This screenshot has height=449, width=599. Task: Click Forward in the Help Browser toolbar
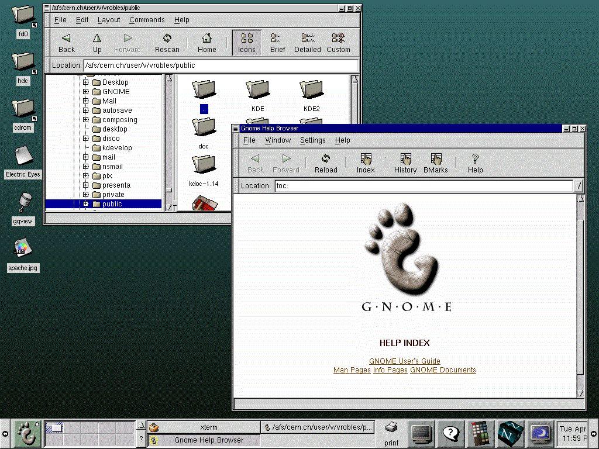(285, 164)
